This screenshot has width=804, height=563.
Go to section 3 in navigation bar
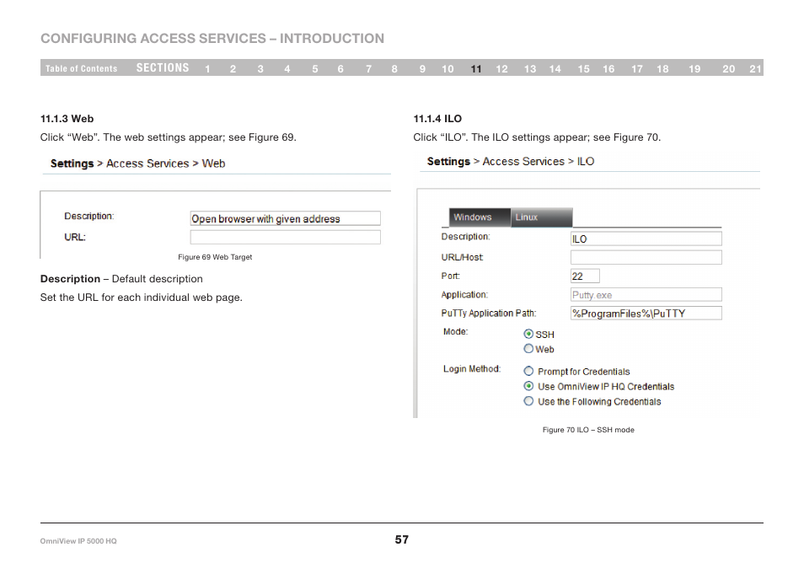click(x=260, y=69)
